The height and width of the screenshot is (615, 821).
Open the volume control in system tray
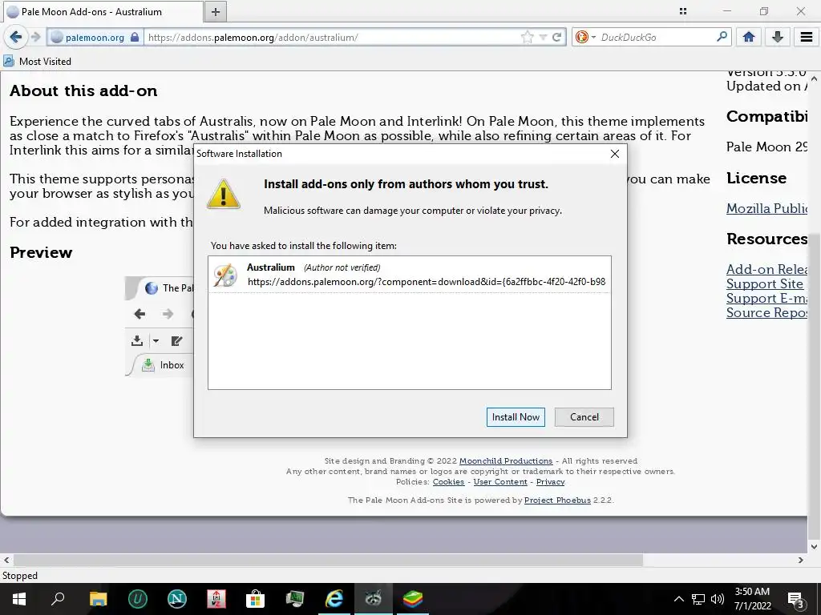tap(718, 599)
